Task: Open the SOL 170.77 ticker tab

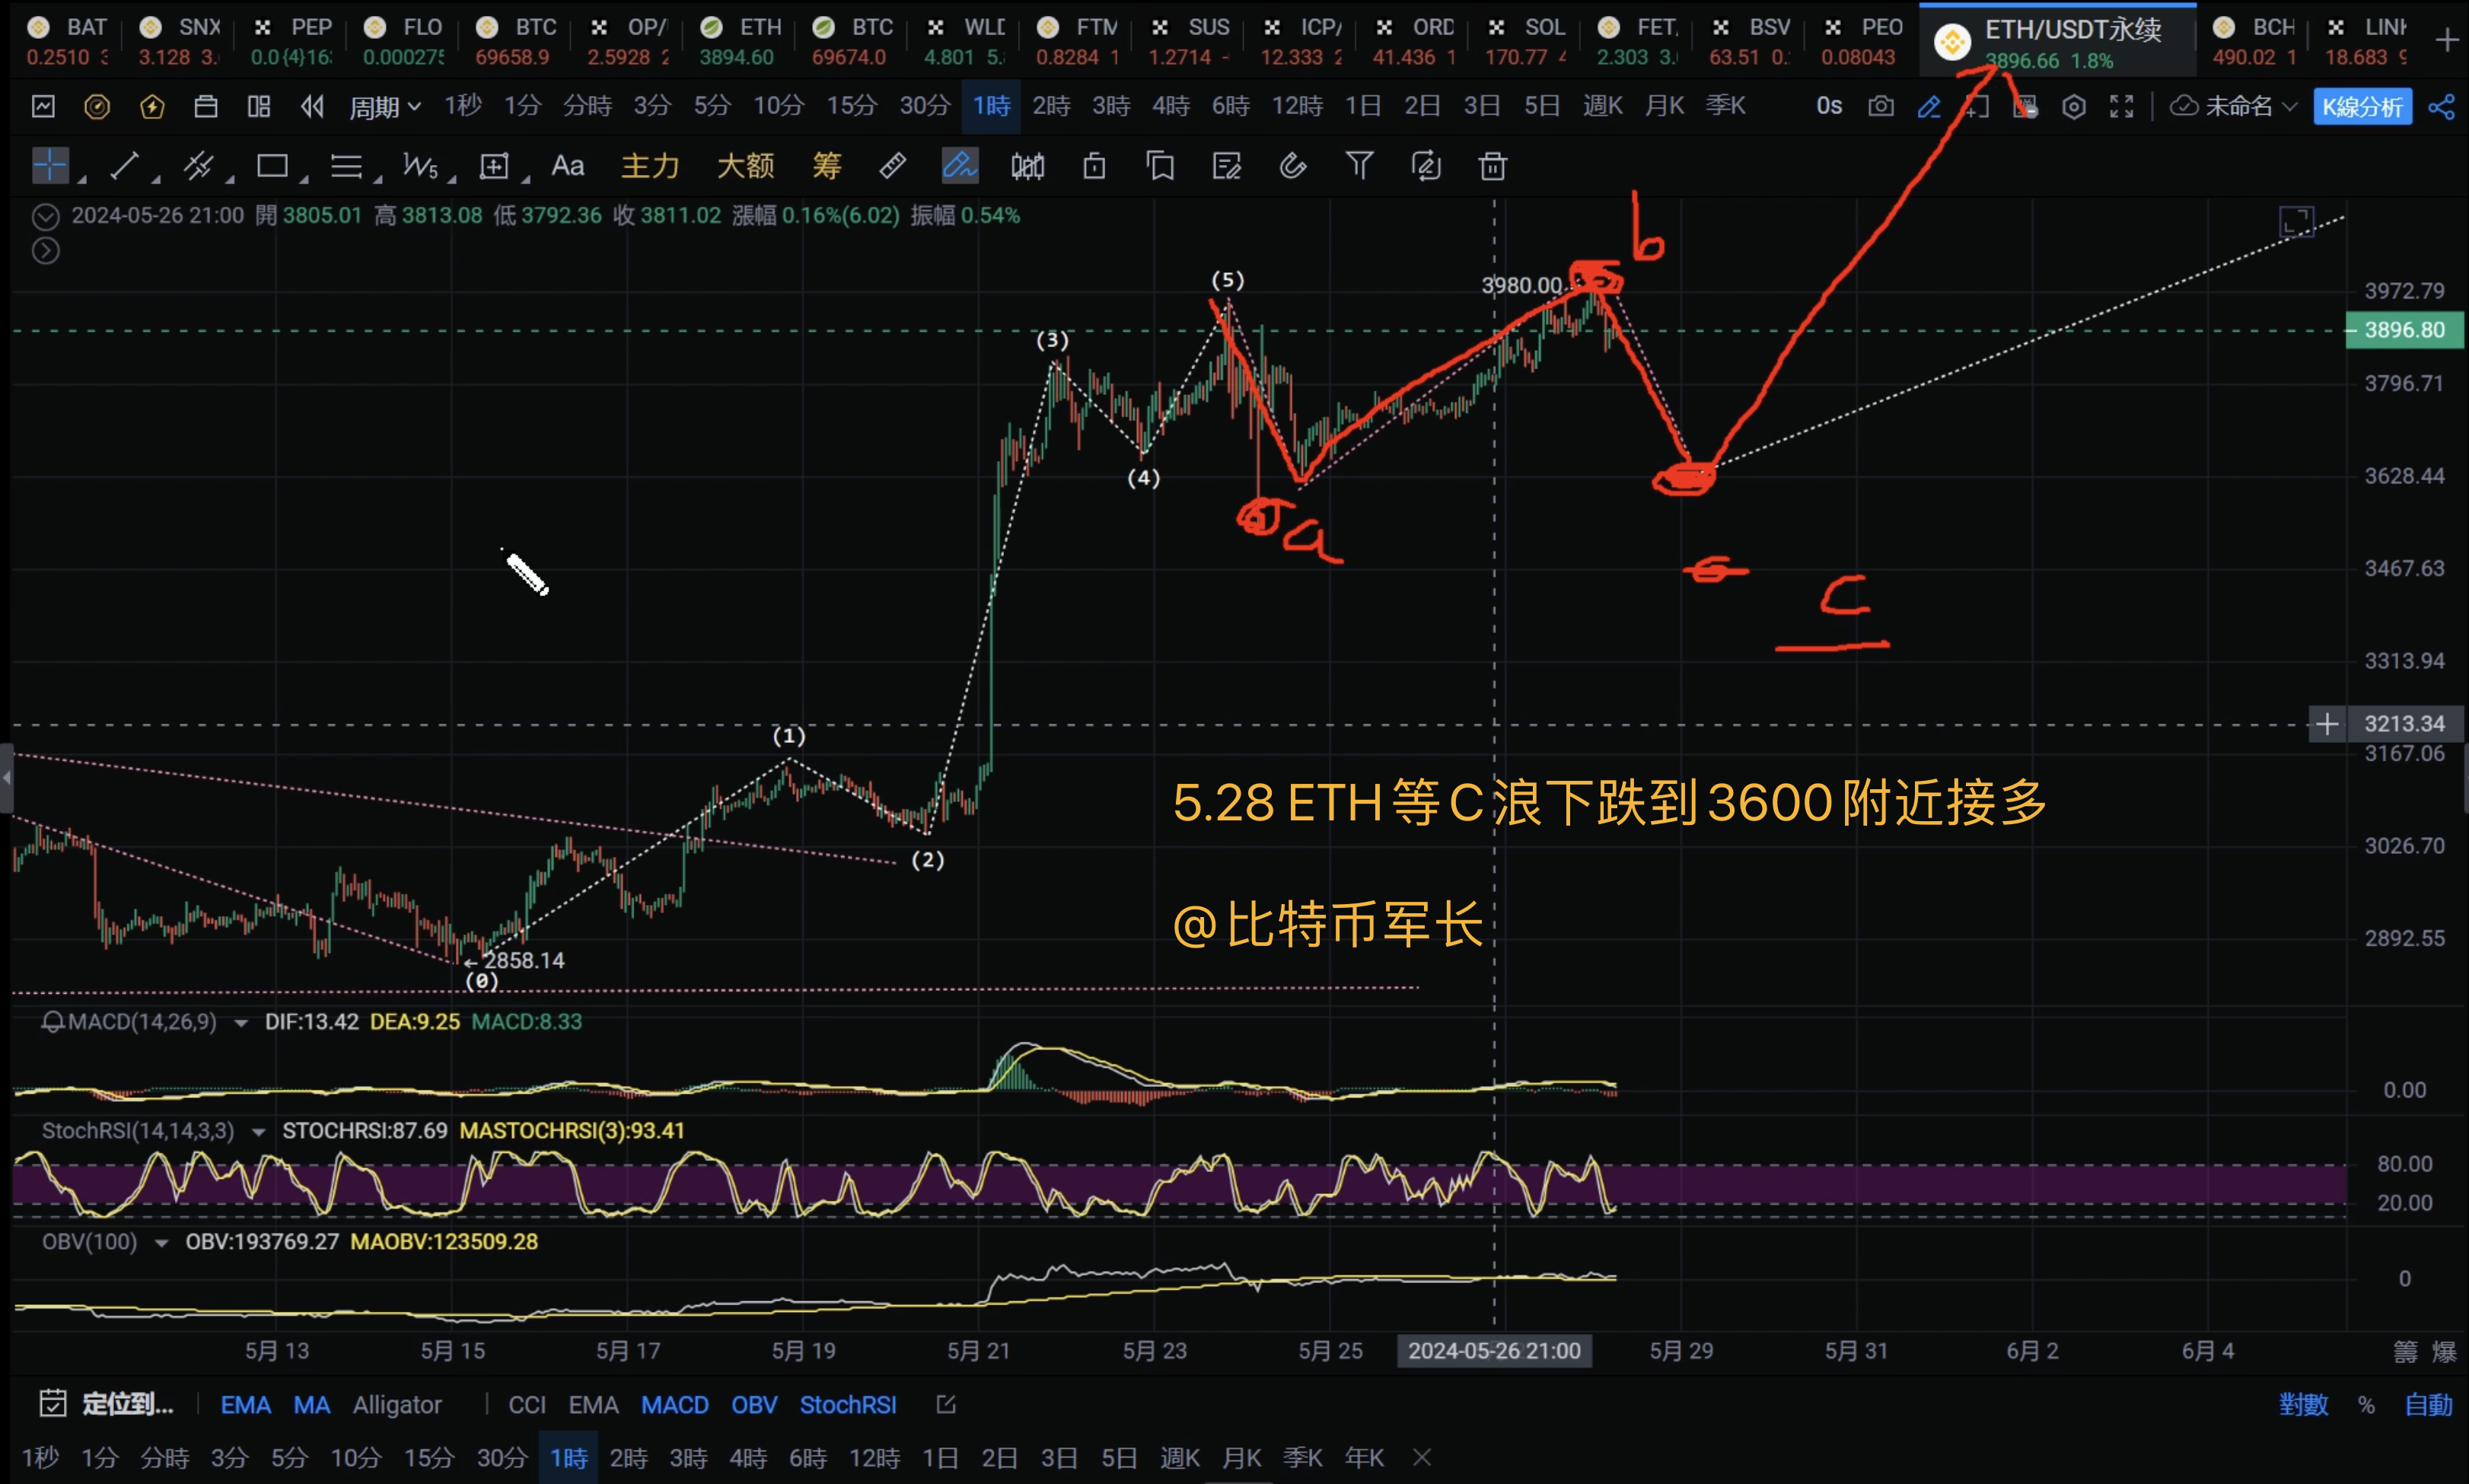Action: [1526, 41]
